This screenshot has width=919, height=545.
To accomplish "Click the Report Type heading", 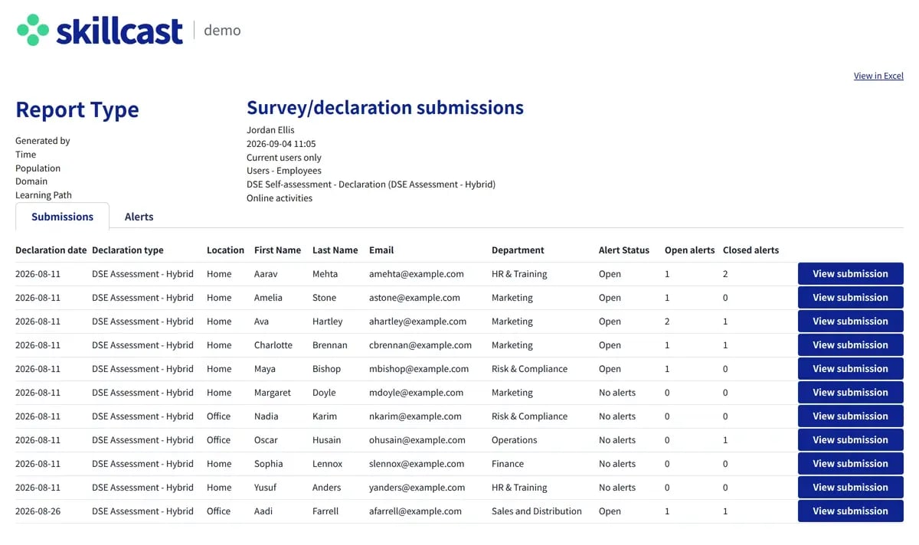I will [x=77, y=110].
